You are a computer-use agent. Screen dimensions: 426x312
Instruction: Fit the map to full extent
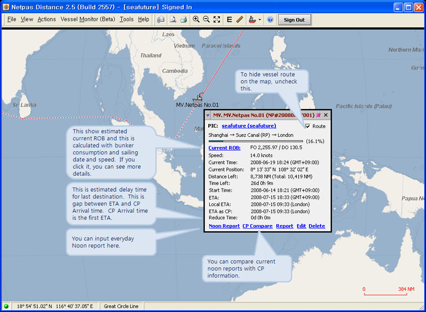point(217,20)
